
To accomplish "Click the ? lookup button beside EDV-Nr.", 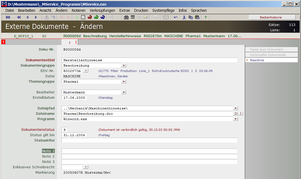I will 86,71.
